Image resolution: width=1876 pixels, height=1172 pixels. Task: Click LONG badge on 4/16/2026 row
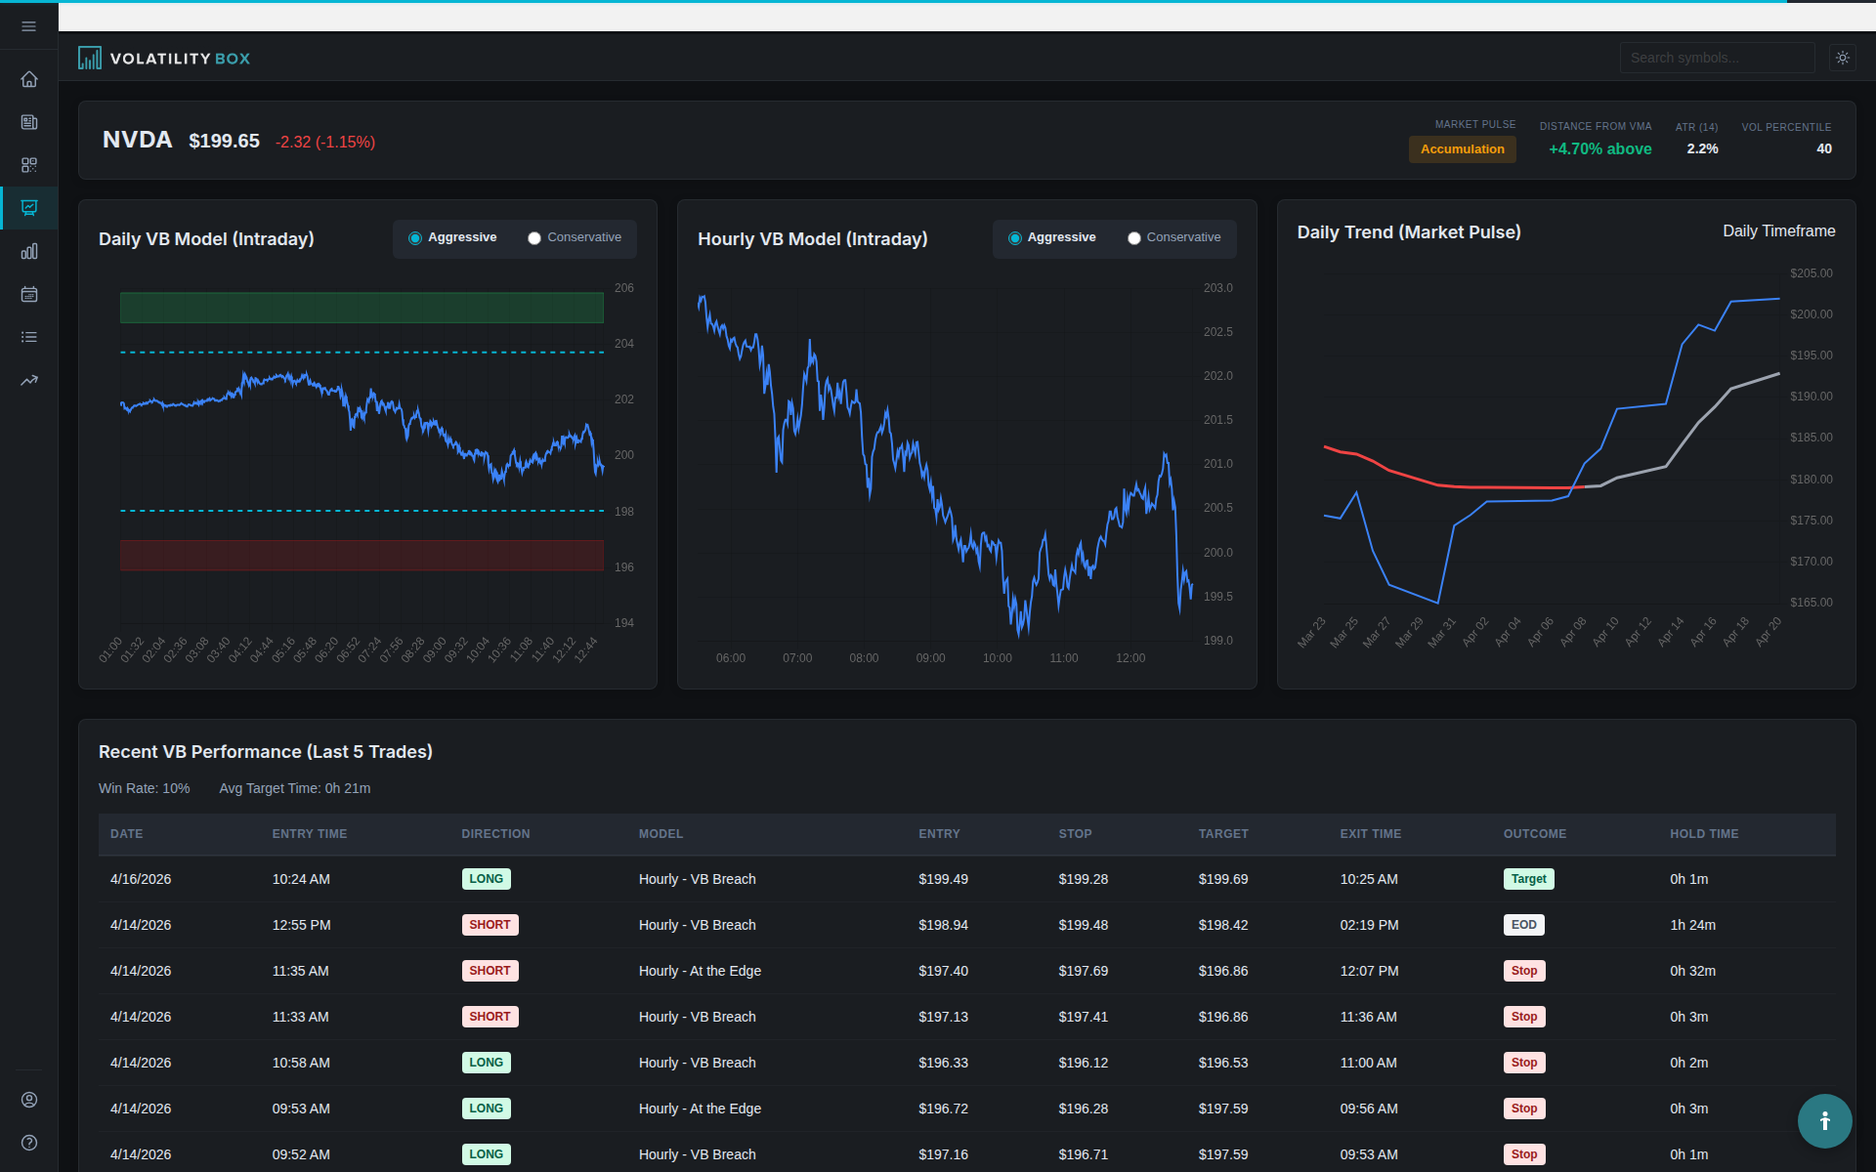486,879
